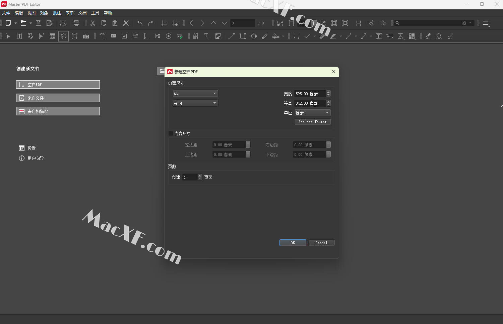The height and width of the screenshot is (324, 503).
Task: Select the Edit Text tool
Action: (x=19, y=36)
